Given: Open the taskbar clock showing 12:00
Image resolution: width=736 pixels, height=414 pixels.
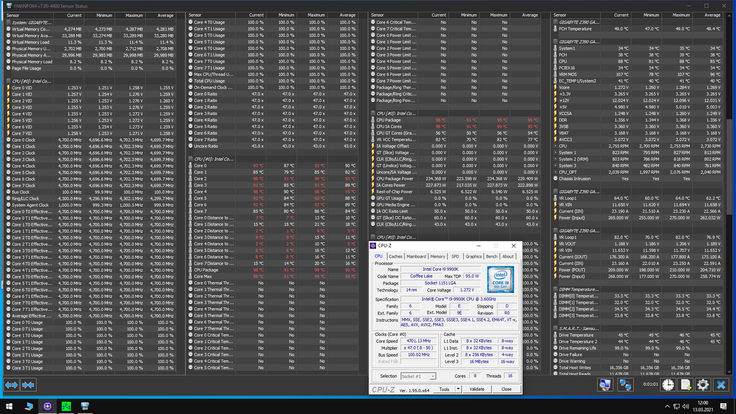Looking at the screenshot, I should click(x=702, y=406).
